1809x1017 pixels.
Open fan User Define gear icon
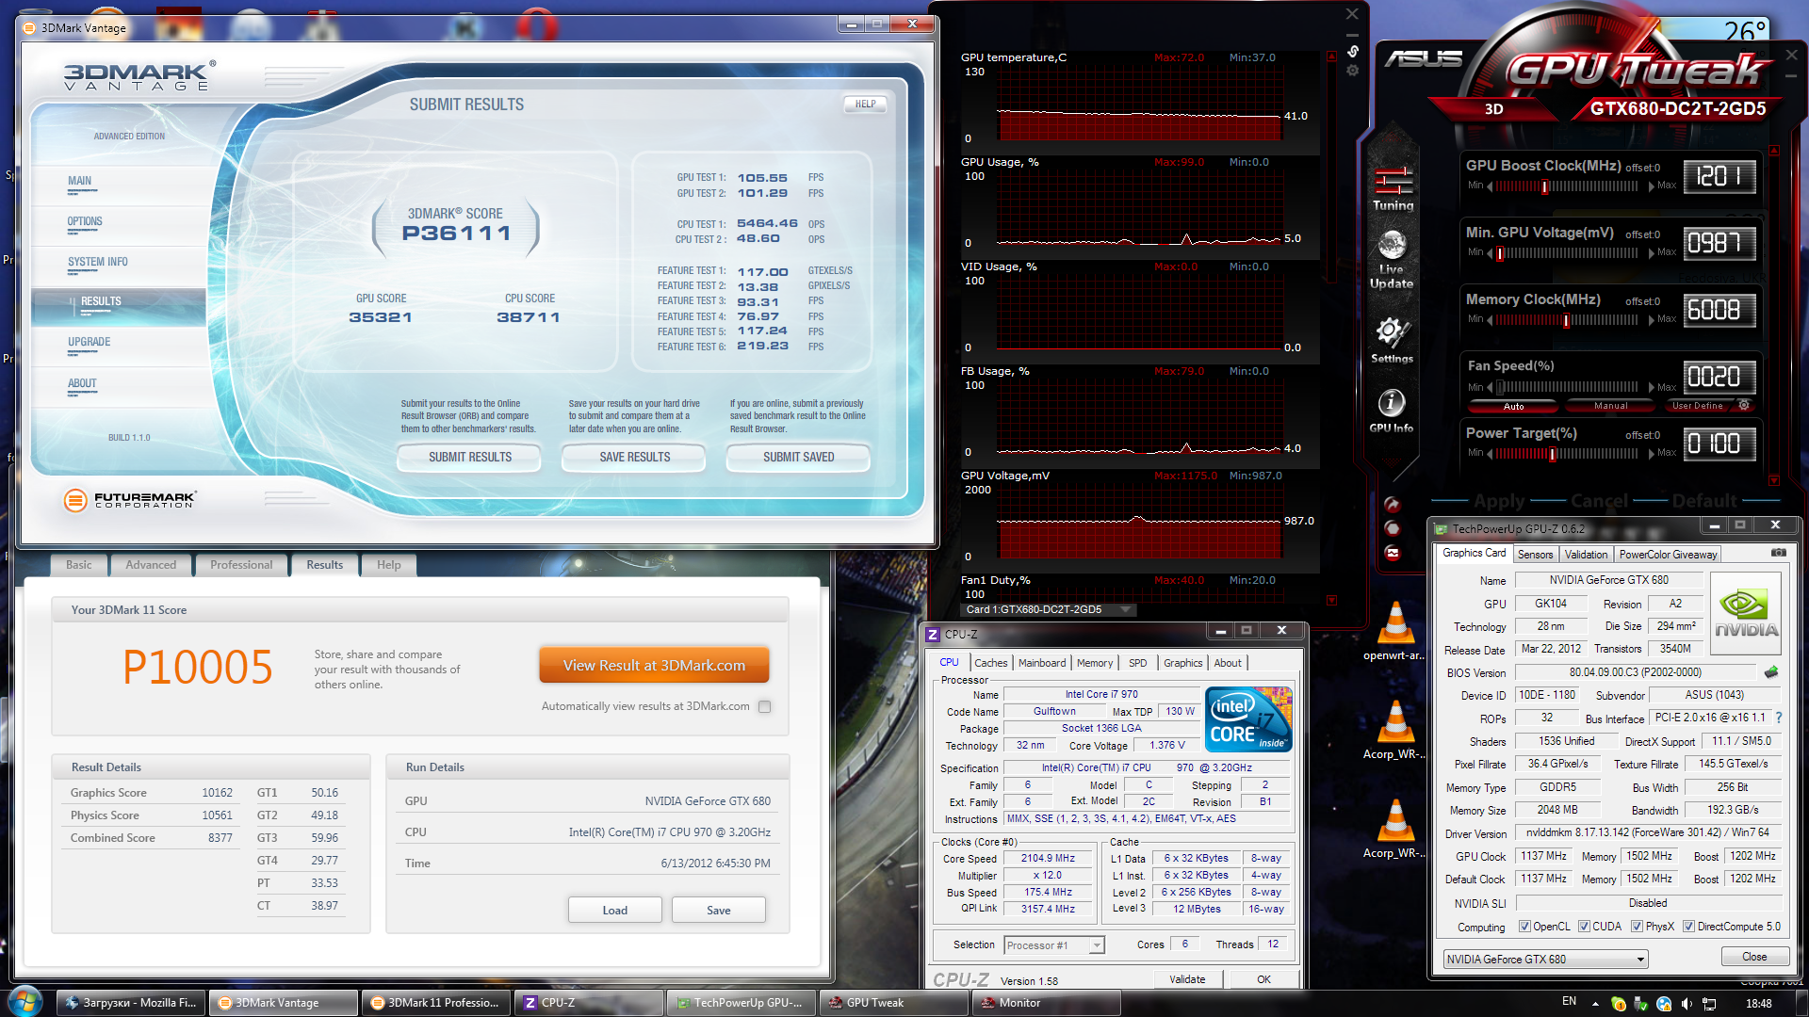coord(1744,406)
